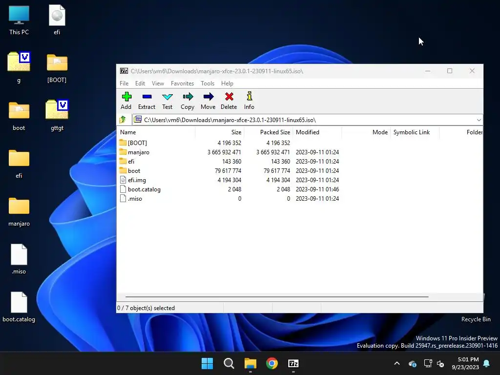The width and height of the screenshot is (500, 375).
Task: Open the Favorites menu
Action: pyautogui.click(x=183, y=83)
